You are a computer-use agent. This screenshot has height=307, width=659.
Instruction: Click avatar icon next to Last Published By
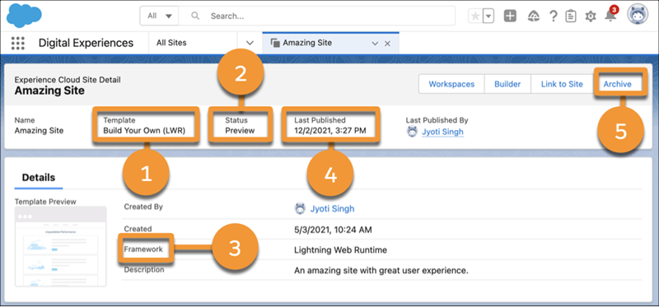tap(413, 132)
